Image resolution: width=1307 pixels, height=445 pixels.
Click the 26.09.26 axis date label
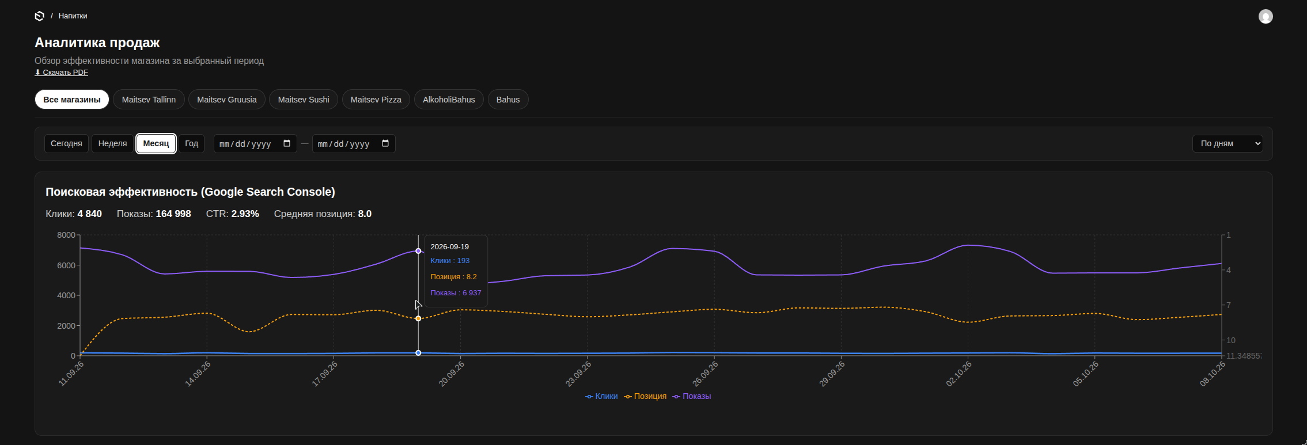click(705, 374)
